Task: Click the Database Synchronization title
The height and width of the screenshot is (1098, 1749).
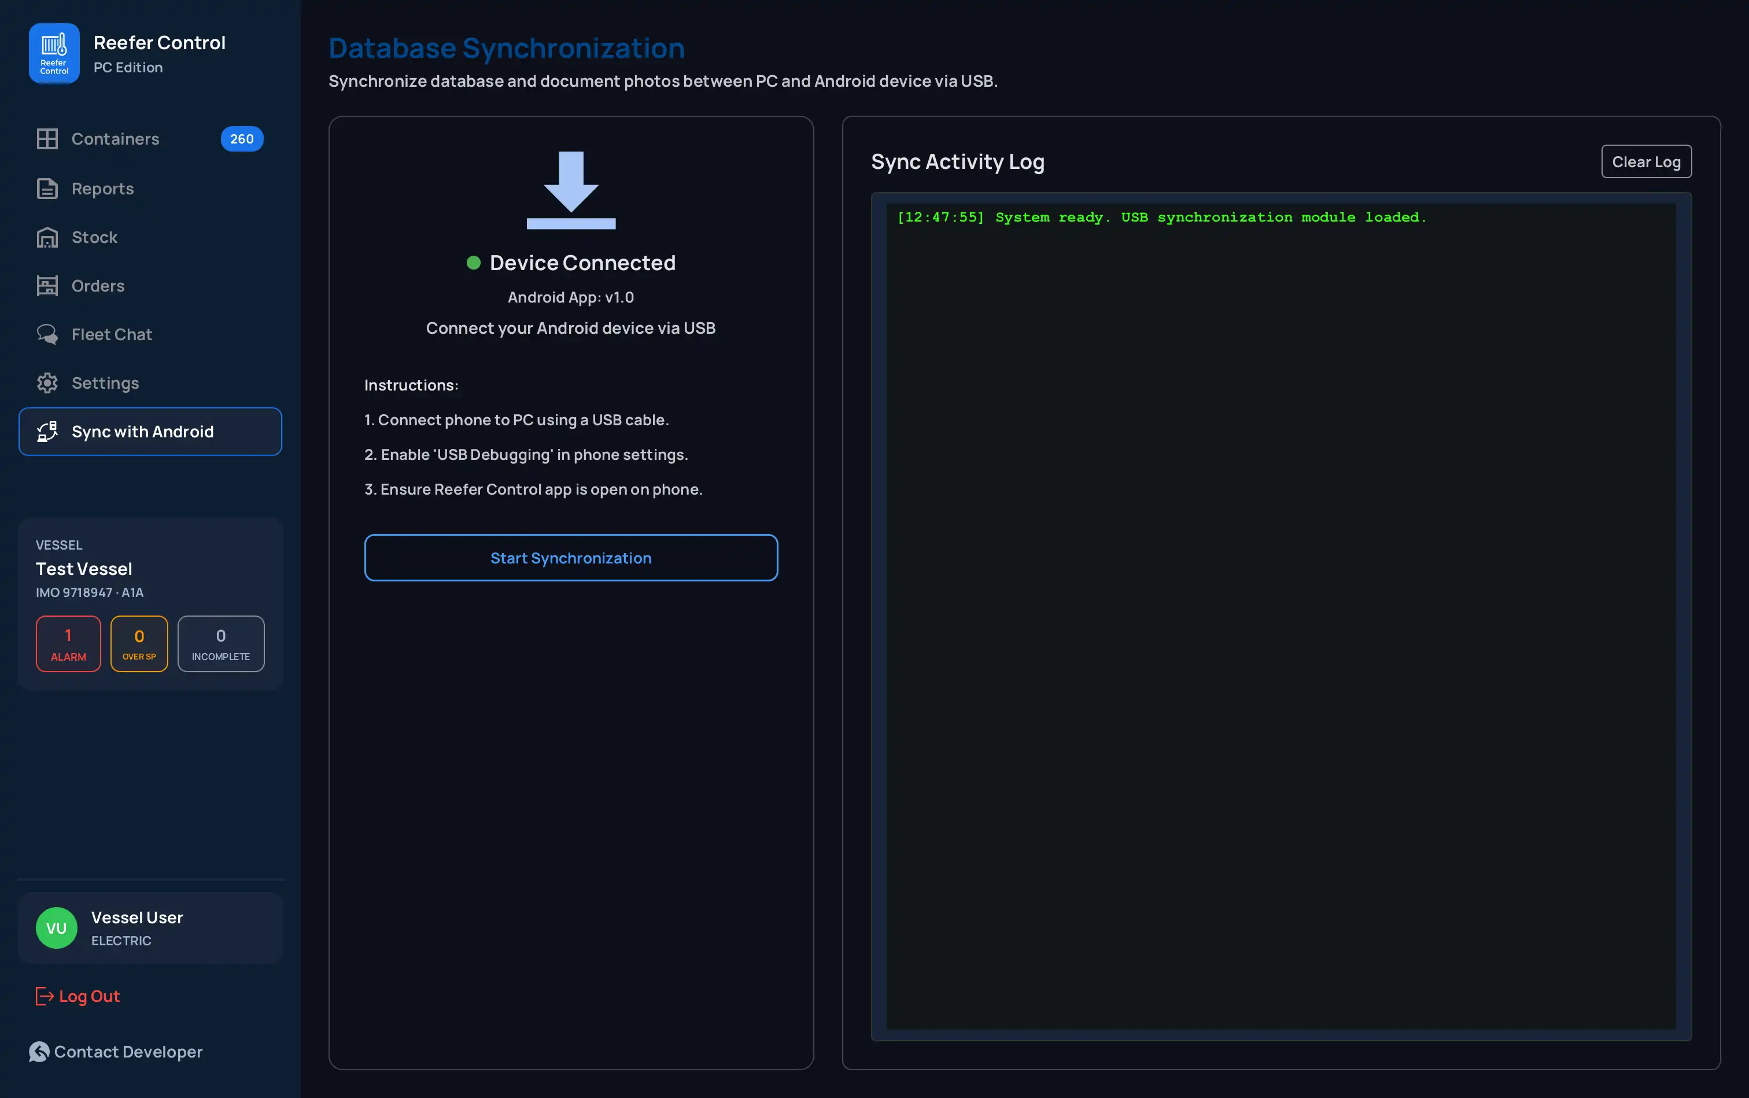Action: pyautogui.click(x=507, y=48)
